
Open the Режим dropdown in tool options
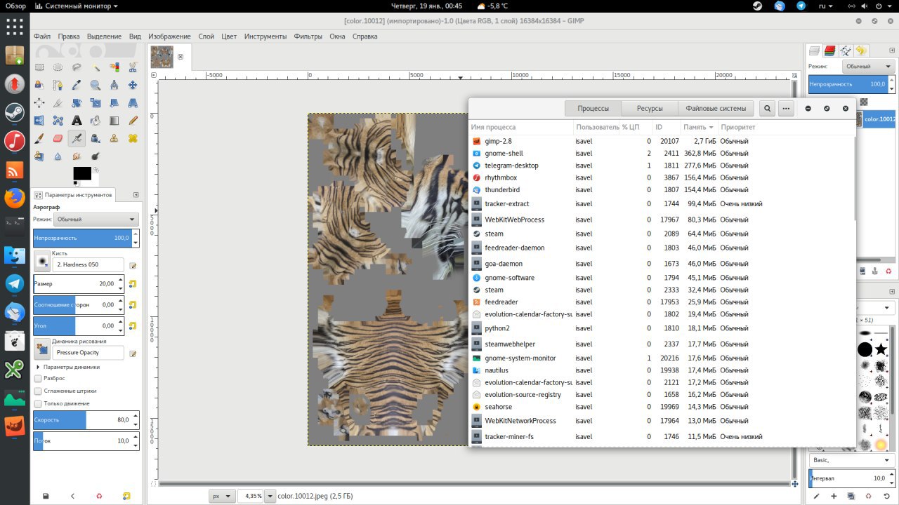[x=96, y=219]
